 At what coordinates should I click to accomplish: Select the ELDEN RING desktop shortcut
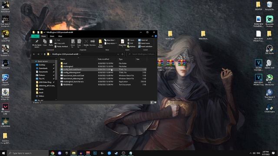pos(5,122)
